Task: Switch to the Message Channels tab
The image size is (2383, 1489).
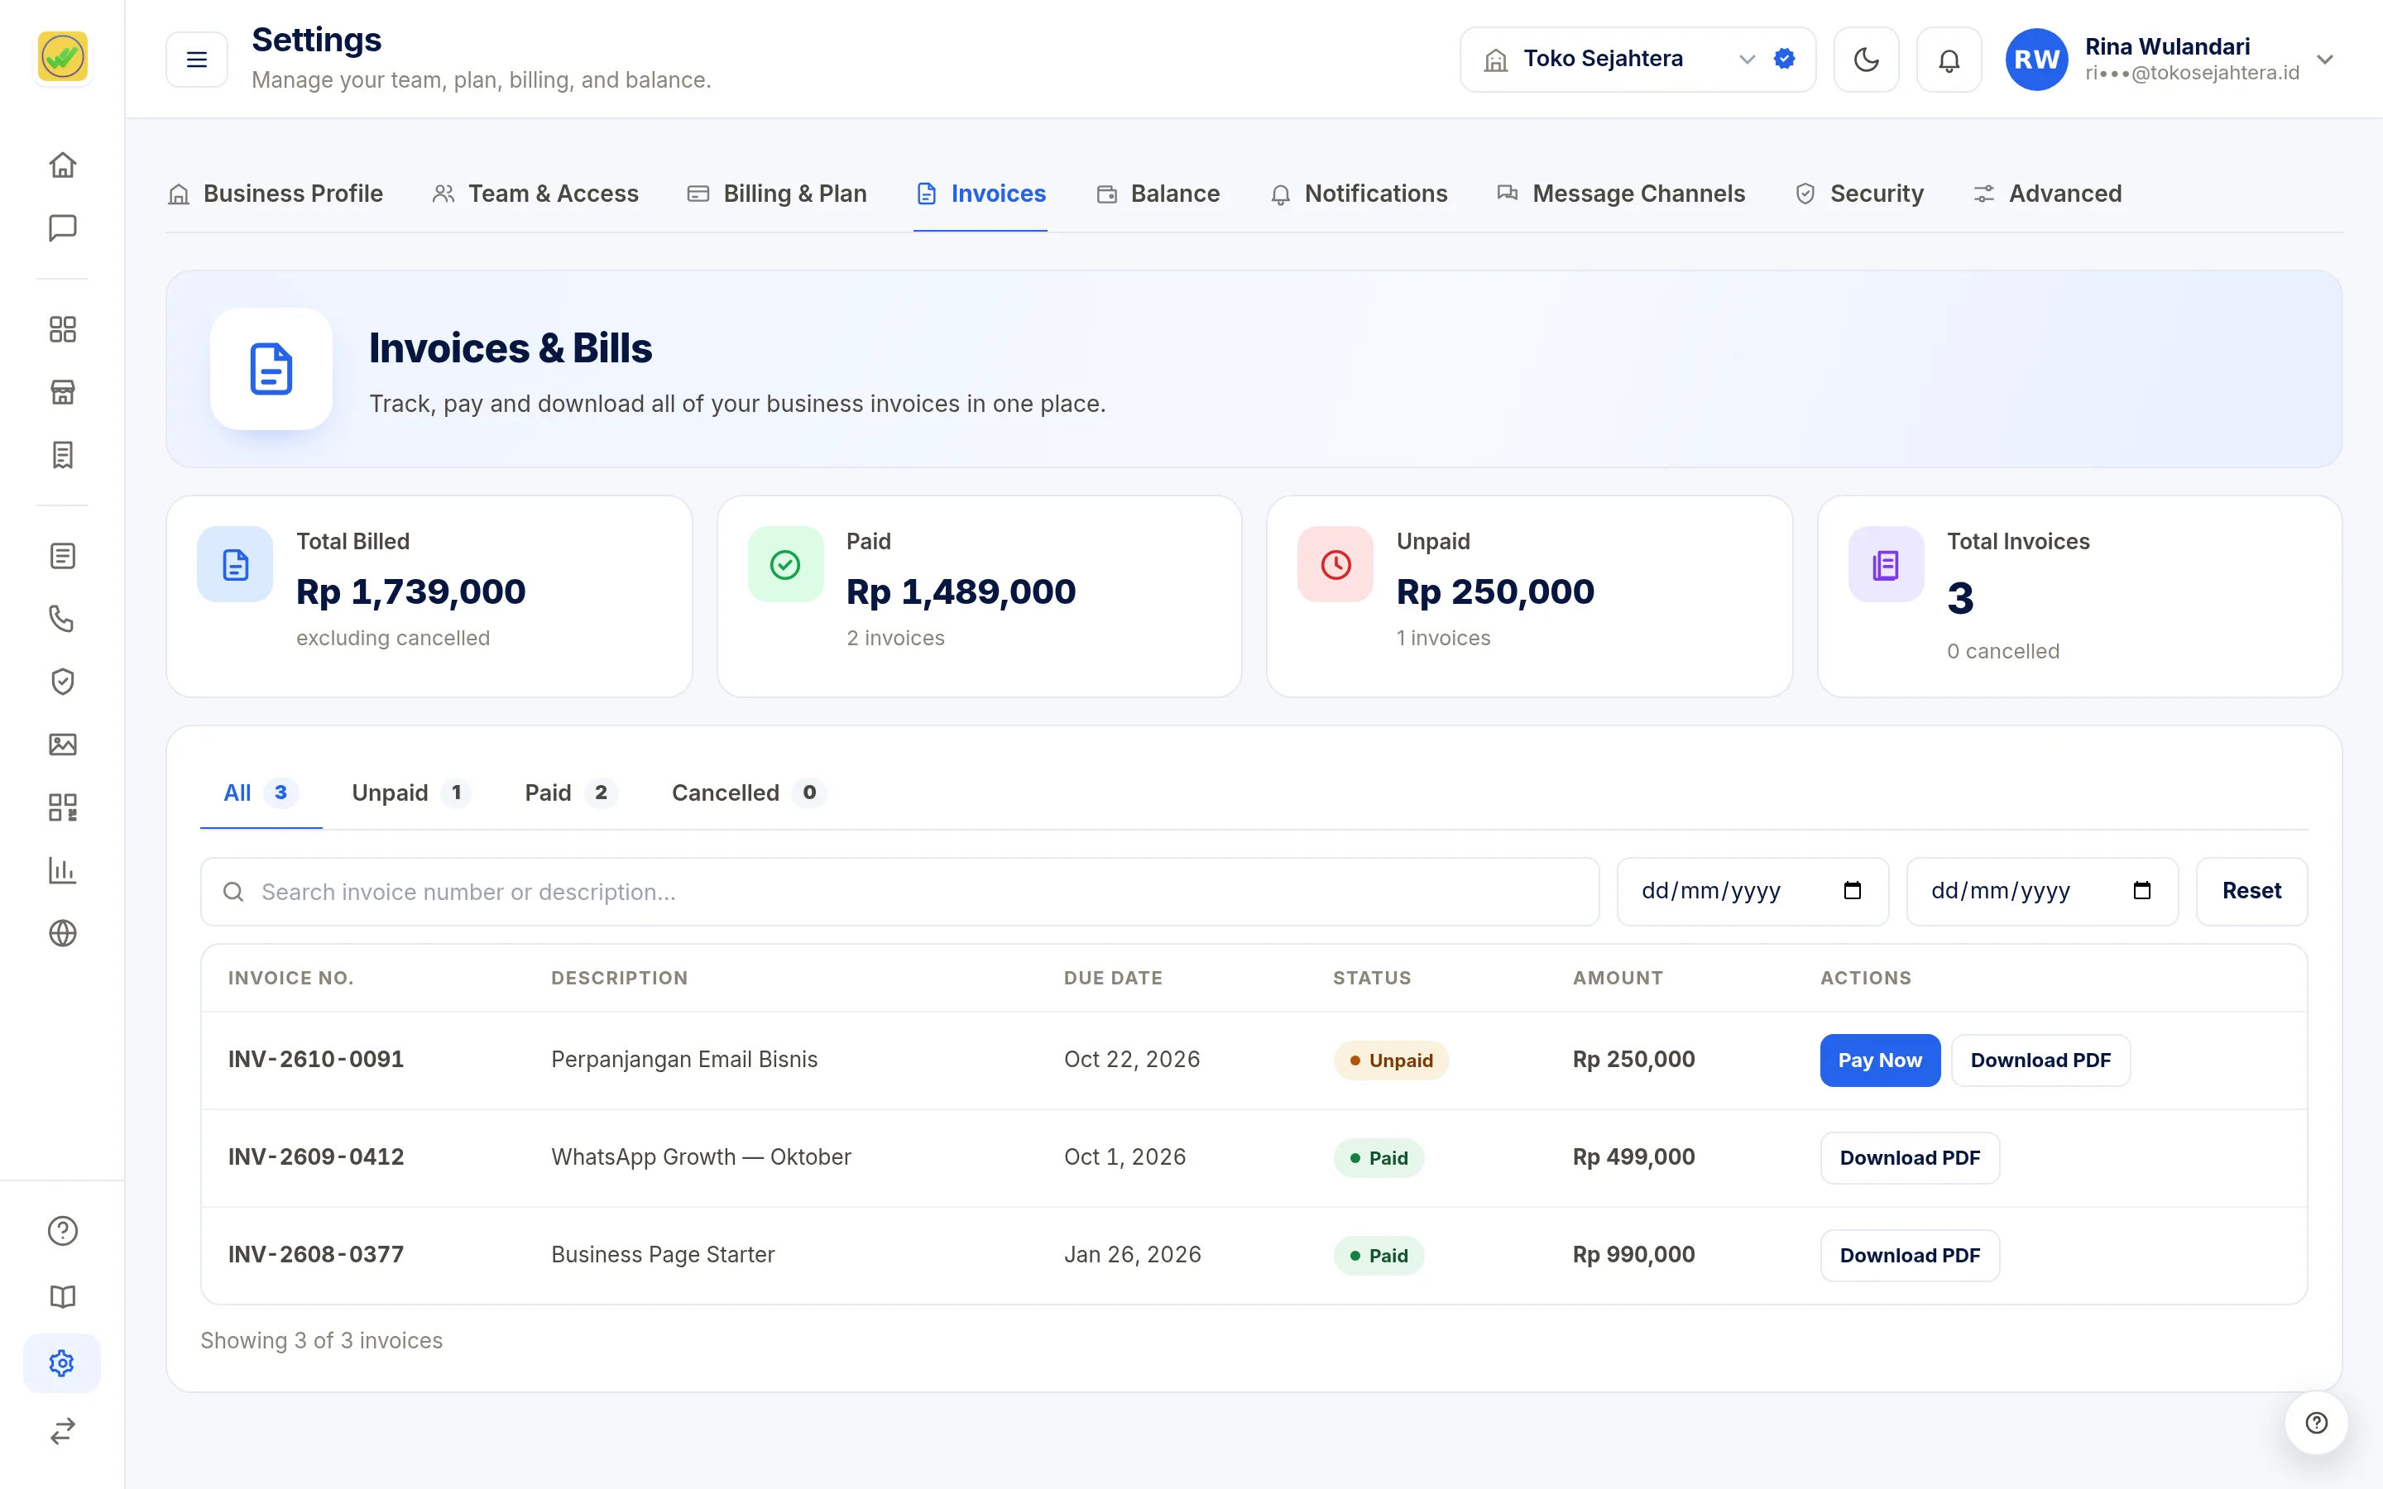Action: [1621, 194]
